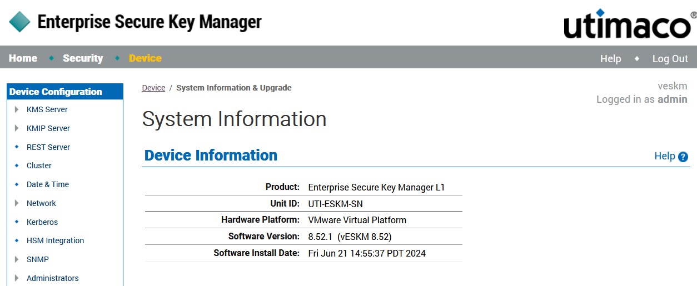This screenshot has height=286, width=697.
Task: Log Out of the session
Action: coord(670,59)
